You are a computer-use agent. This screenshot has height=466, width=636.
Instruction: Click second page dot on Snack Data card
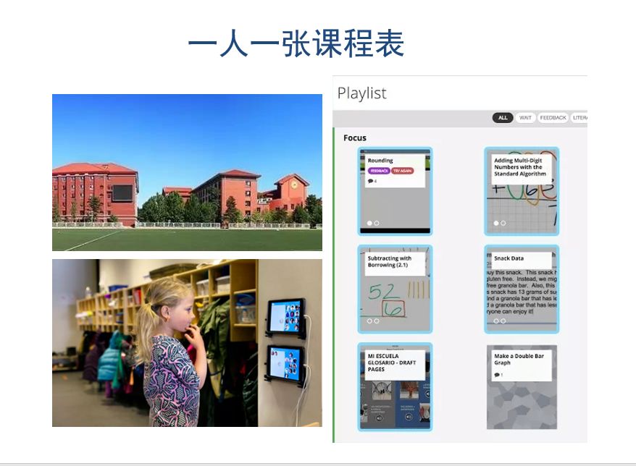point(503,321)
